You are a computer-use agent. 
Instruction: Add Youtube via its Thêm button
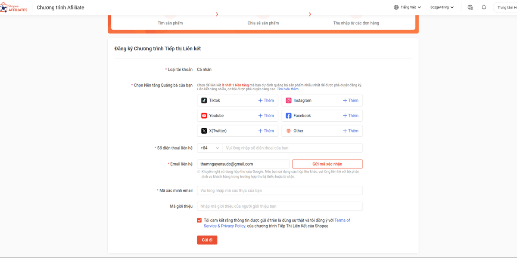(266, 116)
